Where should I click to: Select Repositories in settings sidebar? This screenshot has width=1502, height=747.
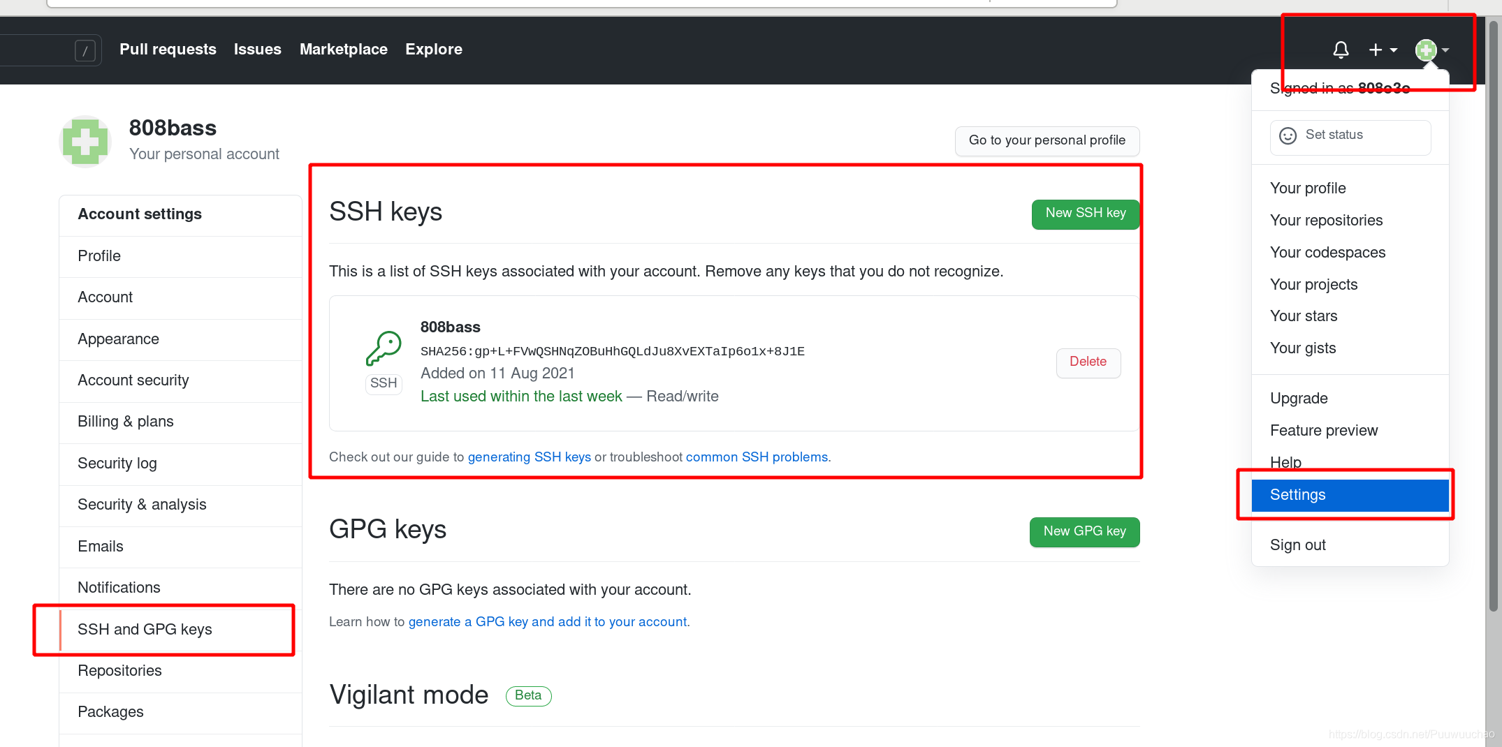[x=181, y=671]
